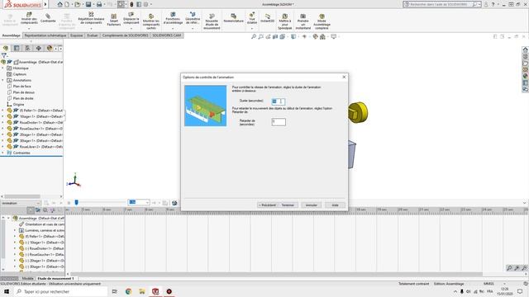Screen dimensions: 529x297
Task: Switch to the Modèle bottom tab
Action: point(27,279)
